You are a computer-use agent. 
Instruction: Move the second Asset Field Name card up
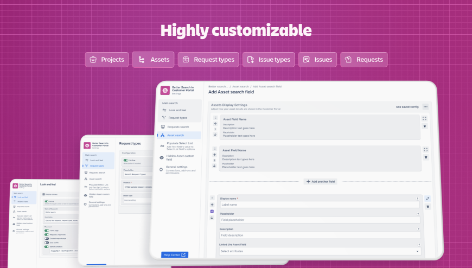coord(215,155)
